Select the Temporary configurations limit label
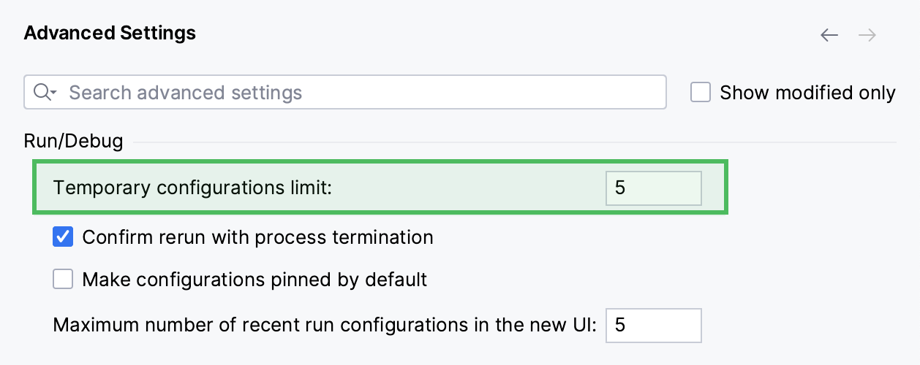The height and width of the screenshot is (365, 920). [x=192, y=188]
